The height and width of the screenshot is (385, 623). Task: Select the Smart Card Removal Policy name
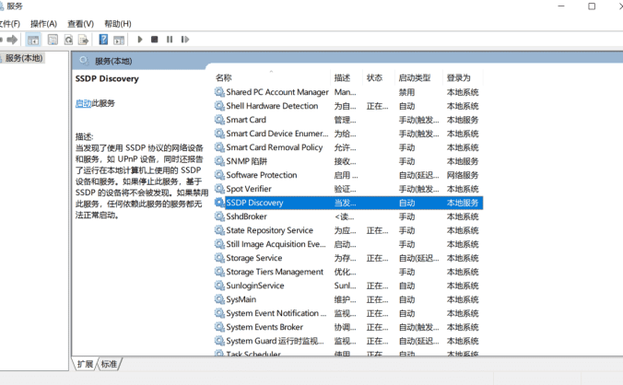274,147
